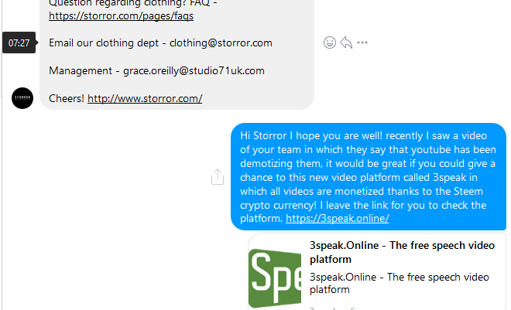511x310 pixels.
Task: Open the storror.com/pages/faqs link
Action: coord(121,15)
